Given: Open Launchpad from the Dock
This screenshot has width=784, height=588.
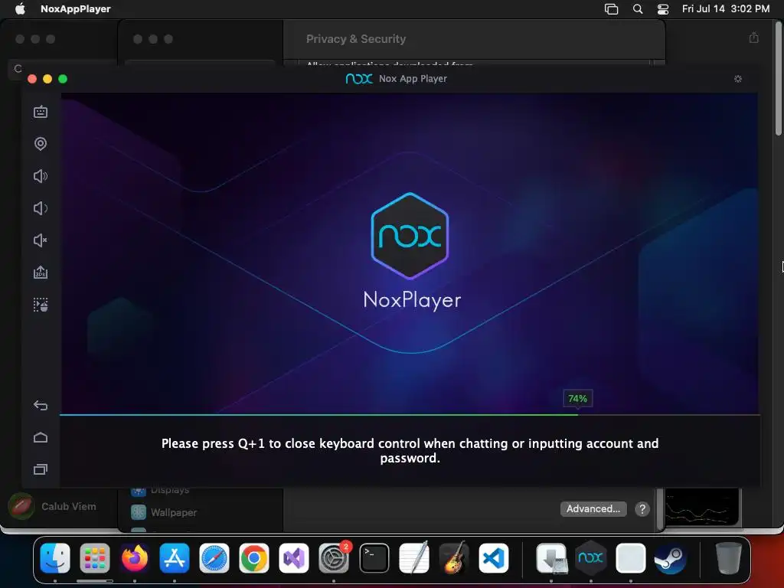Looking at the screenshot, I should pyautogui.click(x=94, y=558).
